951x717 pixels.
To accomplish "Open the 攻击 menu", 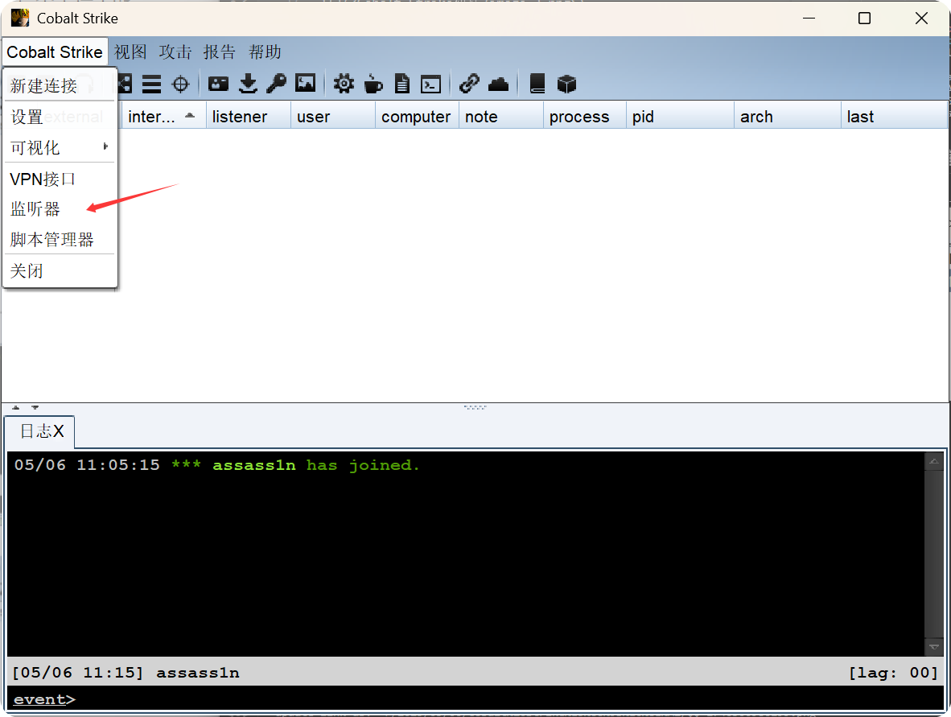I will pyautogui.click(x=175, y=52).
